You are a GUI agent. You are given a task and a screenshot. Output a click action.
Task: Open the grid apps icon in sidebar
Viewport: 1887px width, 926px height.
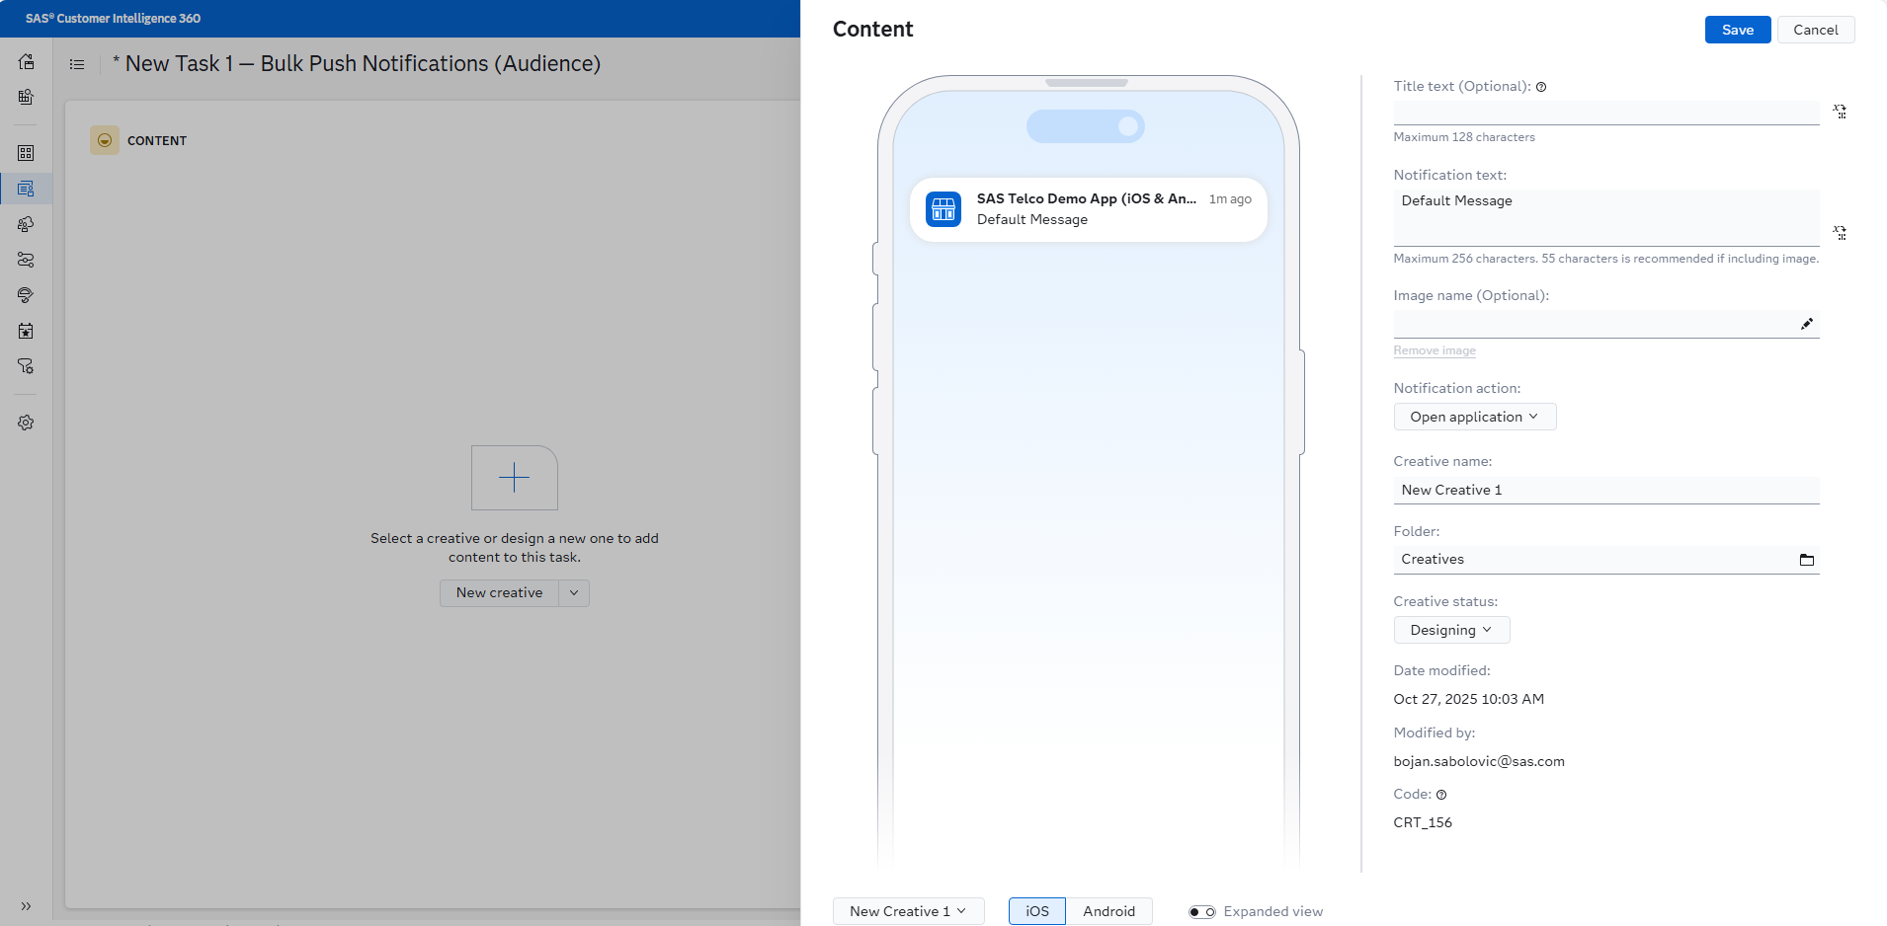pyautogui.click(x=26, y=152)
